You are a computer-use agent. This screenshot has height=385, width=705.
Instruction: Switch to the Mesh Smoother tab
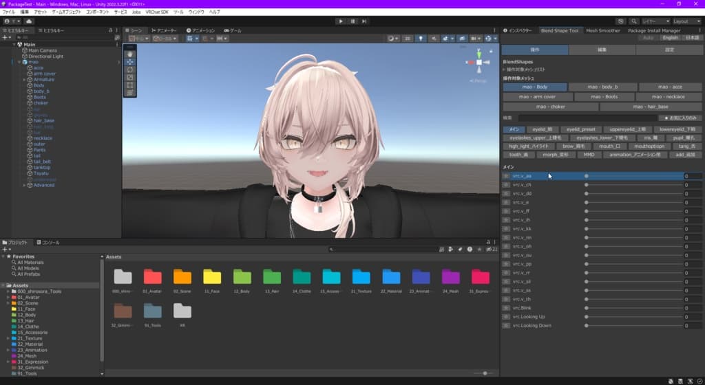(x=603, y=30)
